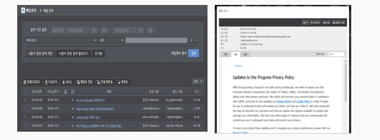380x140 pixels.
Task: Check the [JVault] 일일 리포트 row checkbox
Action: (x=25, y=117)
